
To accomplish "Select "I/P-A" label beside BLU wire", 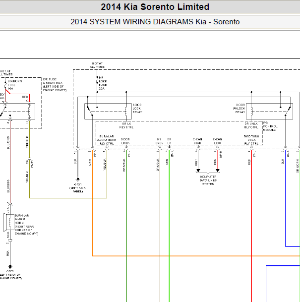I will (x=288, y=154).
